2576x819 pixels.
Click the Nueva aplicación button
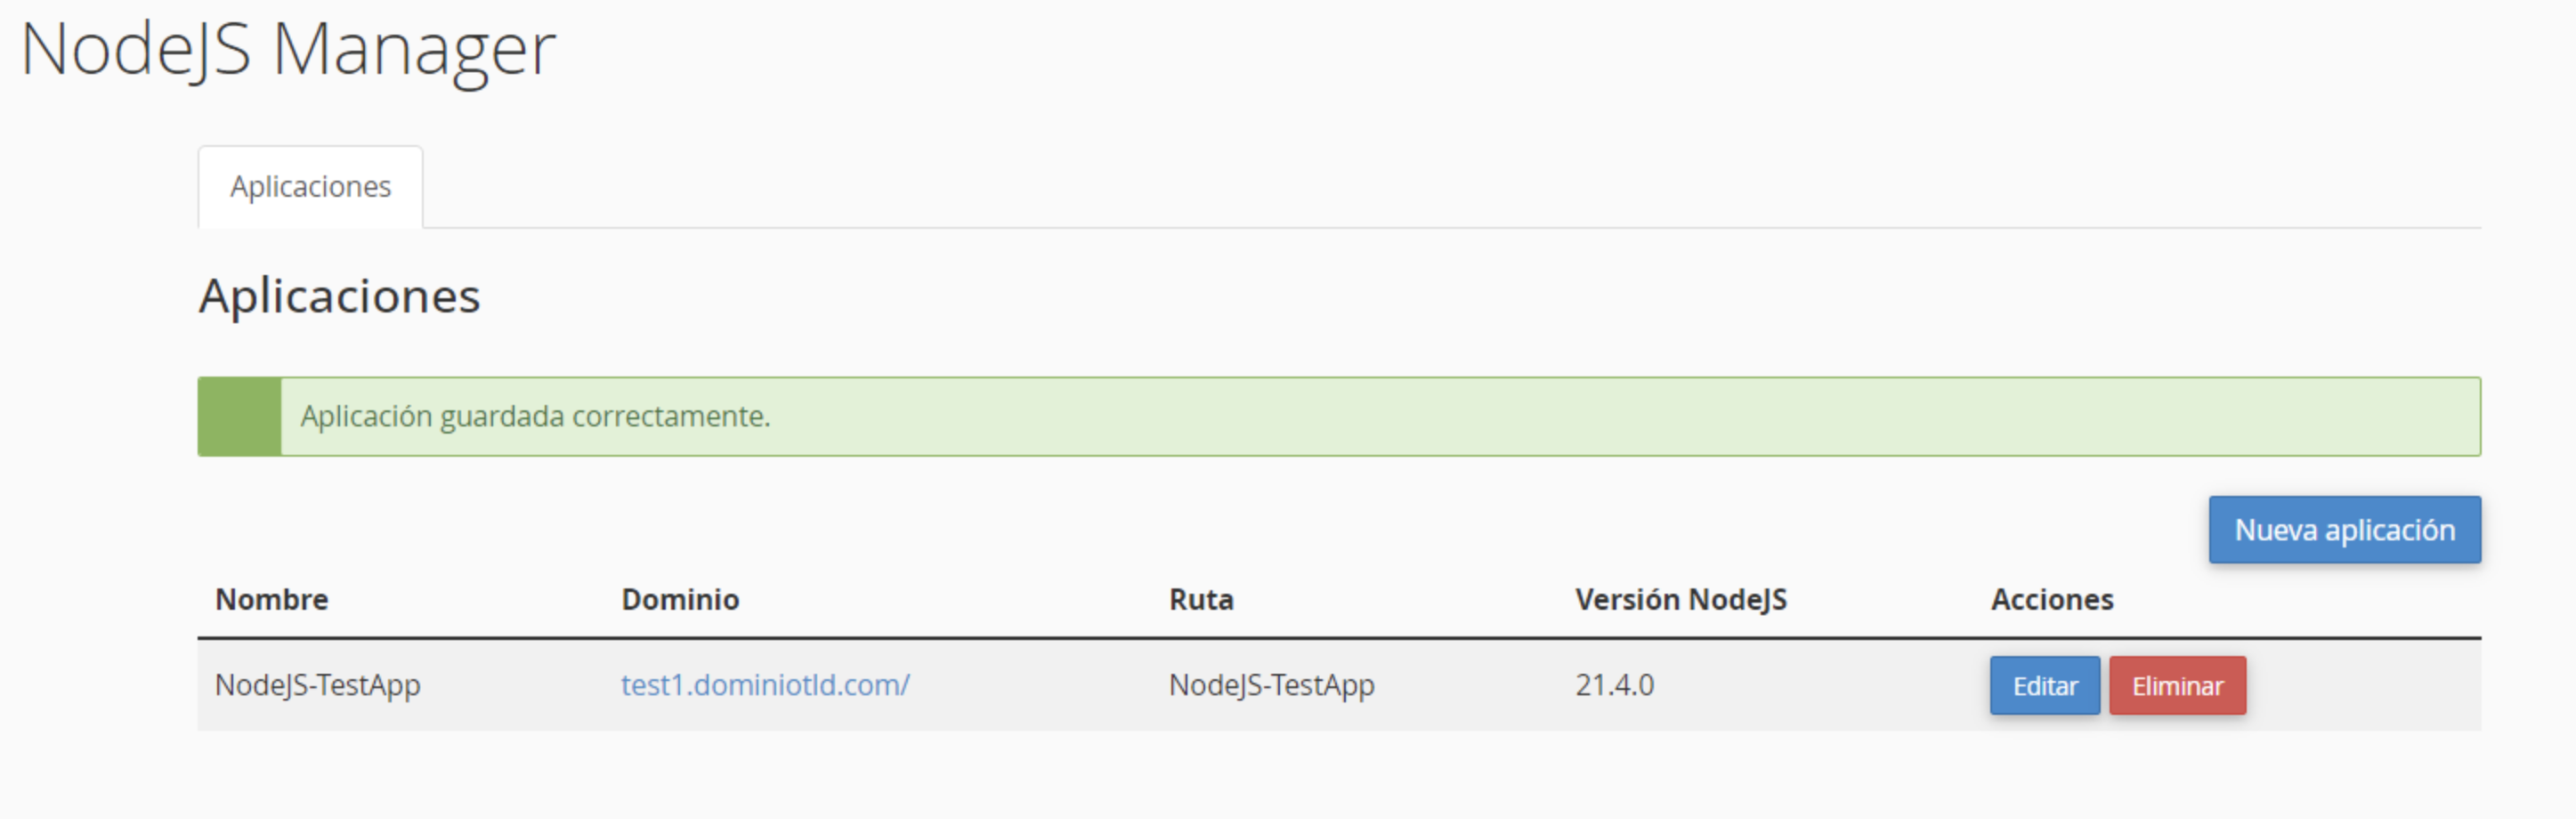2344,529
